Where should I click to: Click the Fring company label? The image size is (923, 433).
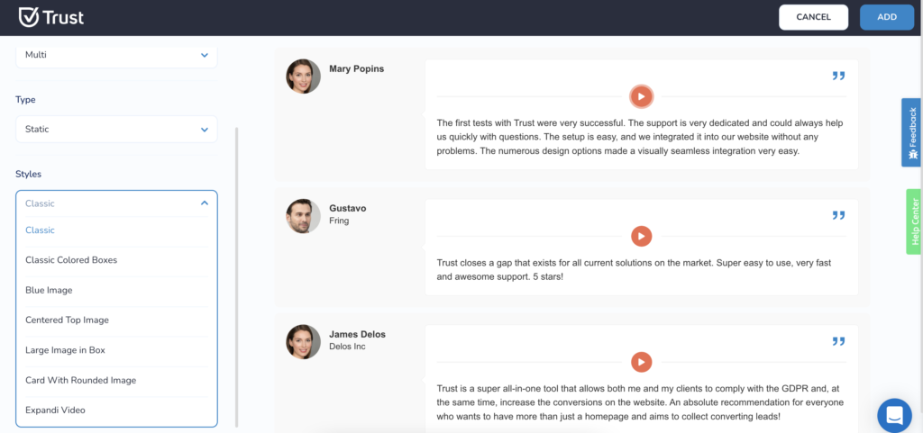pos(339,221)
